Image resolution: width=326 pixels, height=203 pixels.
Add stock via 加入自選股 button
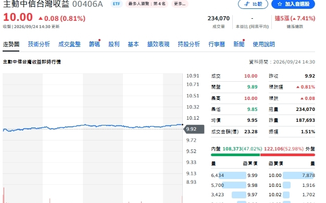293,4
